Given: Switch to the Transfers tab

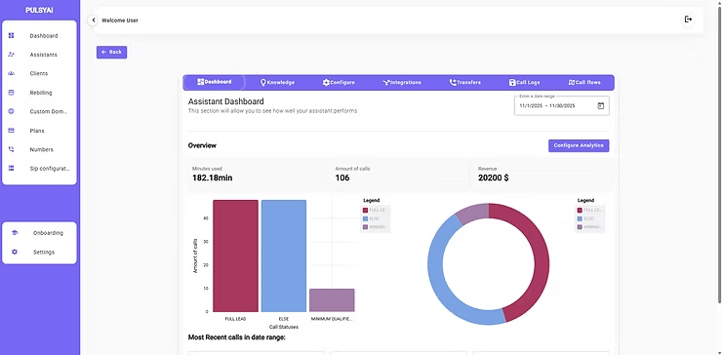Looking at the screenshot, I should coord(465,83).
